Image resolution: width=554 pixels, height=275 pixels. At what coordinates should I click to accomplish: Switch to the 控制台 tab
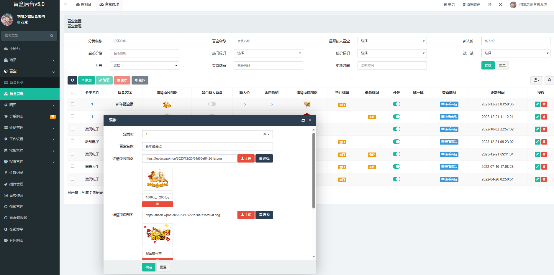pyautogui.click(x=84, y=4)
